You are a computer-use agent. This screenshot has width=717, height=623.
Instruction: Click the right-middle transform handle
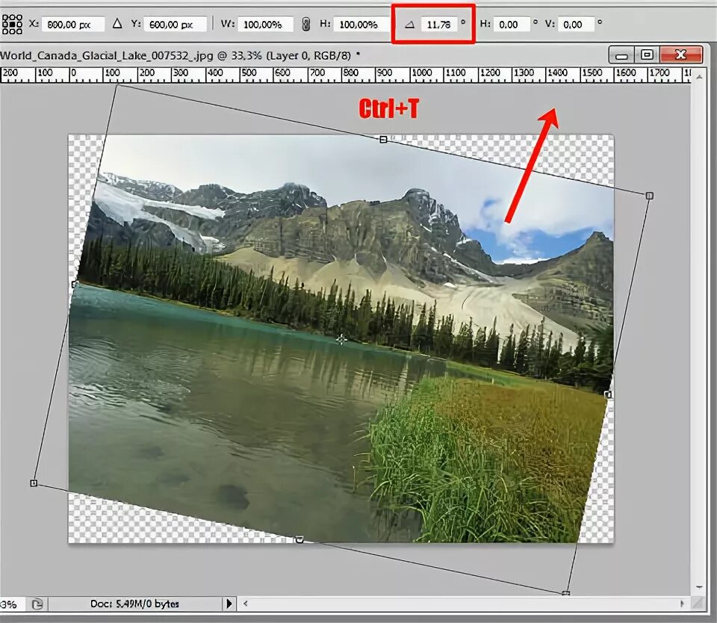pyautogui.click(x=608, y=394)
